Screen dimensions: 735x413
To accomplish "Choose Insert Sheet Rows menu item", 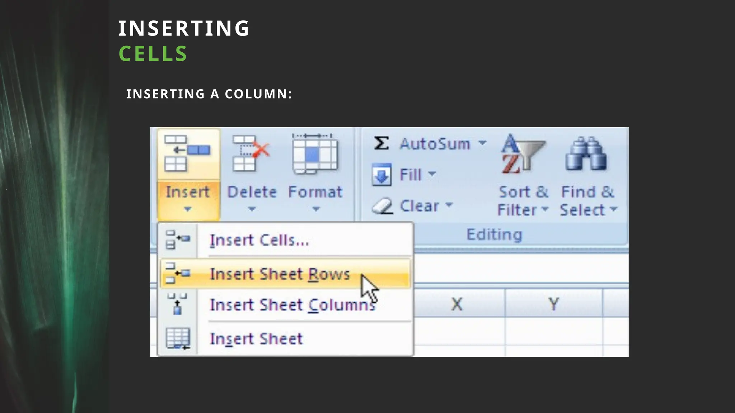I will (285, 273).
